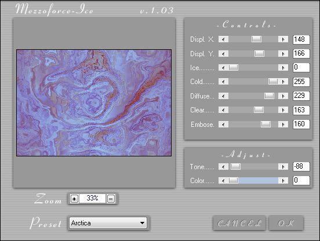Screen dimensions: 320x241
Task: Decrease Tone with left arrow
Action: click(x=223, y=167)
